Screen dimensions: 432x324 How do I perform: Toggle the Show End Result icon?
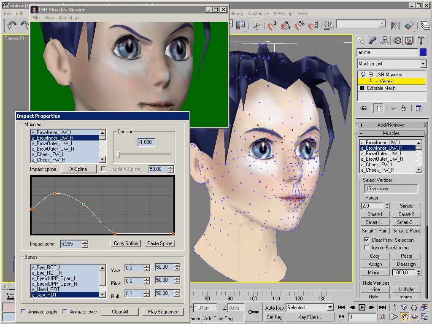click(379, 108)
